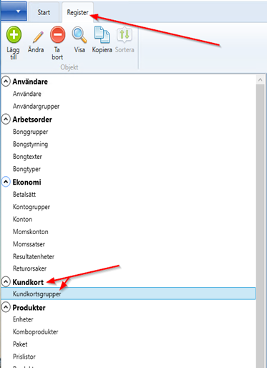The width and height of the screenshot is (267, 368).
Task: Open Betalsätt under Ekonomi
Action: (x=24, y=195)
